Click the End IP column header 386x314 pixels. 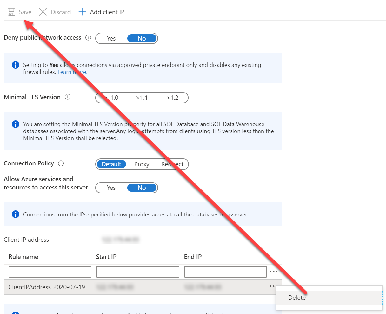(193, 257)
